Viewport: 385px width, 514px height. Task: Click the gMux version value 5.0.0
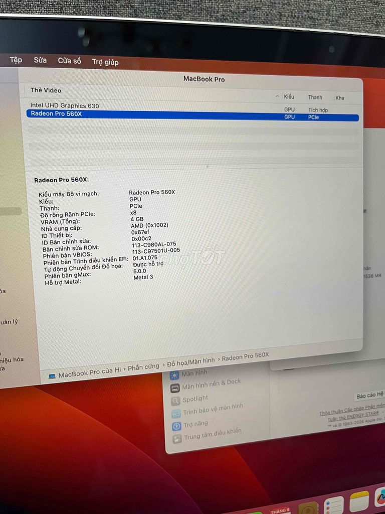140,271
